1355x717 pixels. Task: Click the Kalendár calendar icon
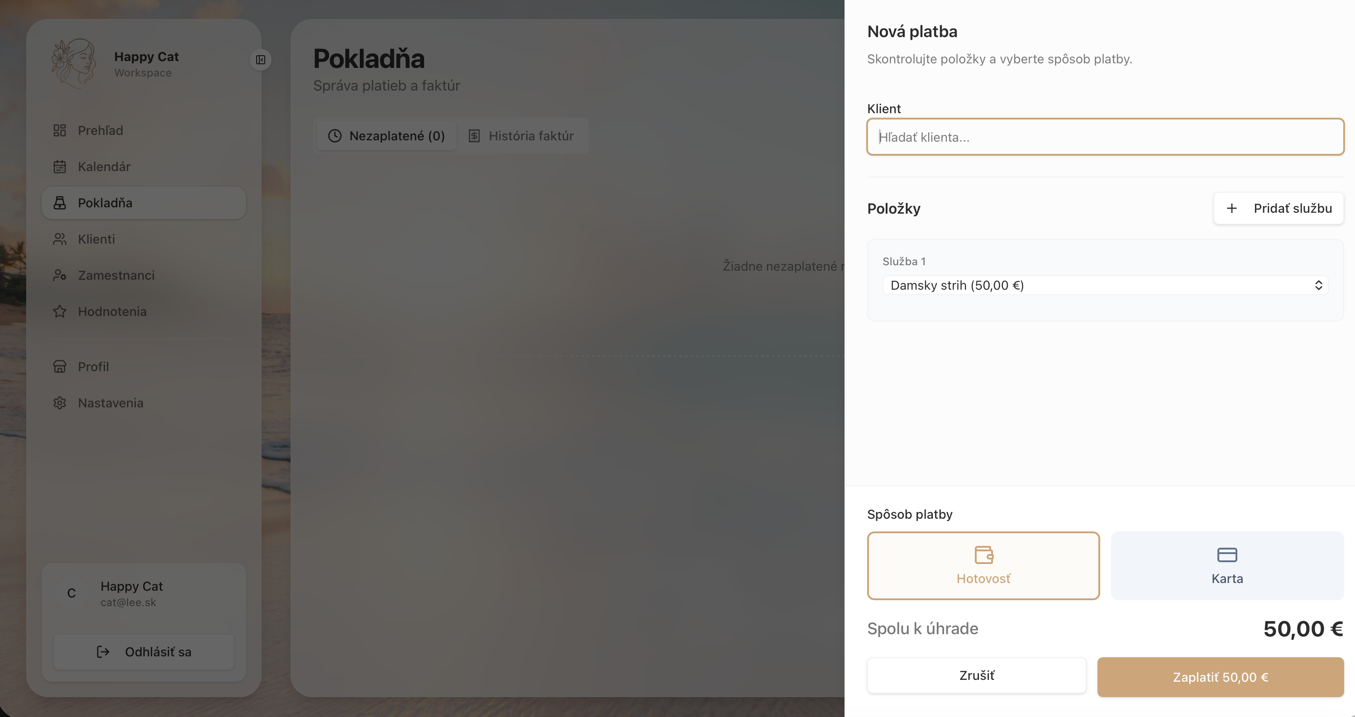click(x=59, y=167)
